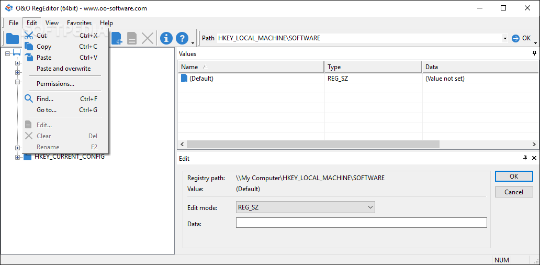Image resolution: width=540 pixels, height=265 pixels.
Task: Collapse the root computer tree node
Action: tap(7, 53)
